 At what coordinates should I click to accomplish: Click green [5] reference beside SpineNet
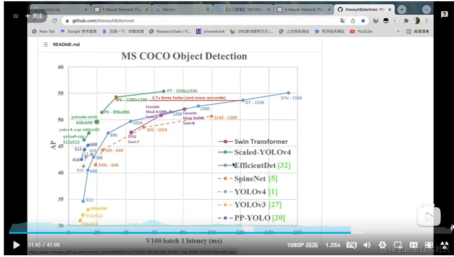273,179
